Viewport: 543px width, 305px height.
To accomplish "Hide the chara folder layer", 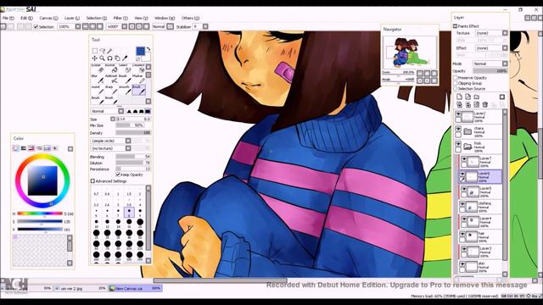I will click(458, 129).
